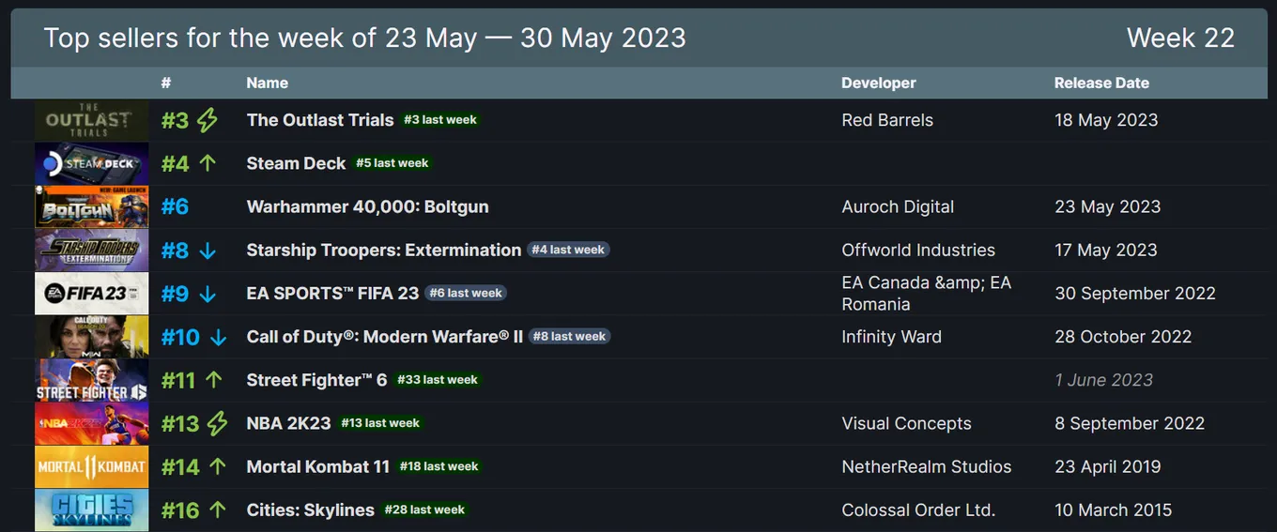Image resolution: width=1277 pixels, height=532 pixels.
Task: Click the # rank column header
Action: pyautogui.click(x=166, y=83)
